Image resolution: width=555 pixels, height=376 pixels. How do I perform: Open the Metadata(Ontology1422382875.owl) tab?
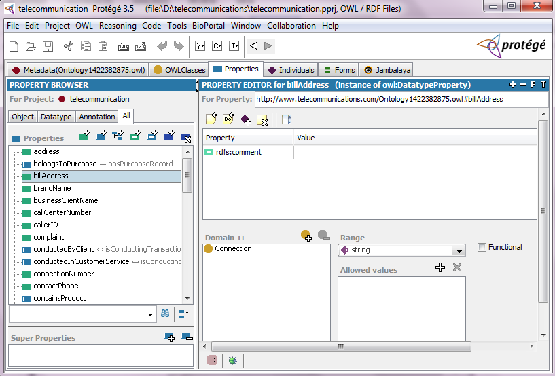78,70
